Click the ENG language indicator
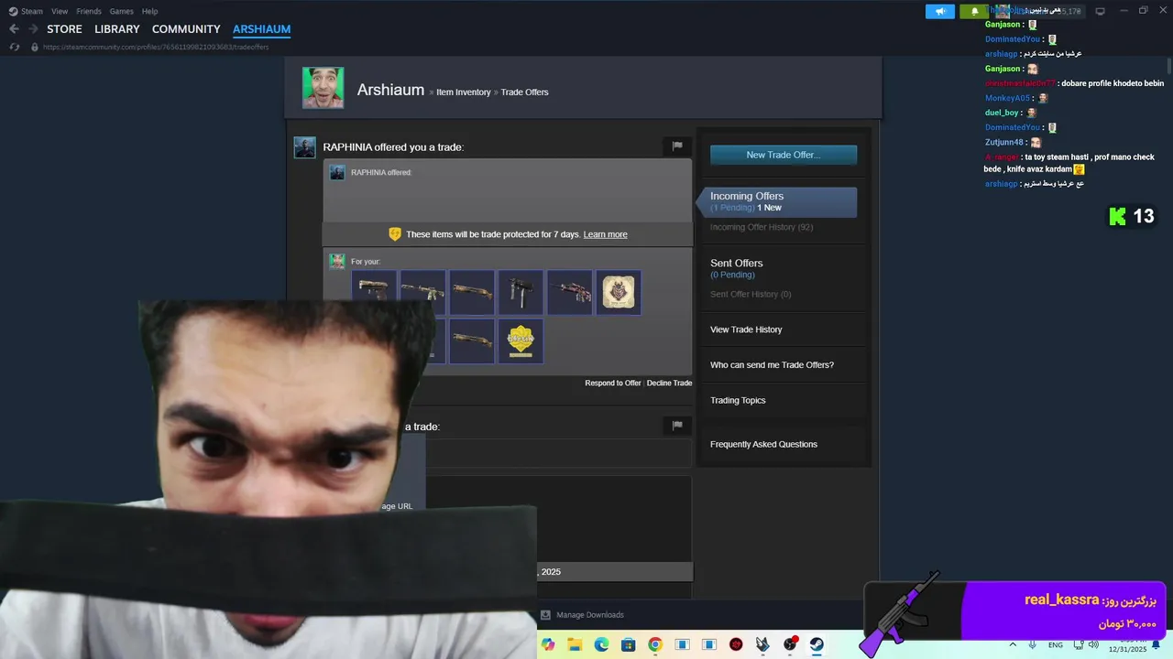 tap(1056, 644)
